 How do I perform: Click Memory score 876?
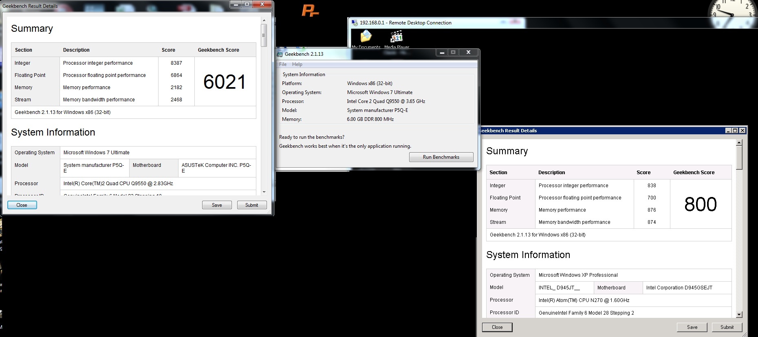point(652,210)
